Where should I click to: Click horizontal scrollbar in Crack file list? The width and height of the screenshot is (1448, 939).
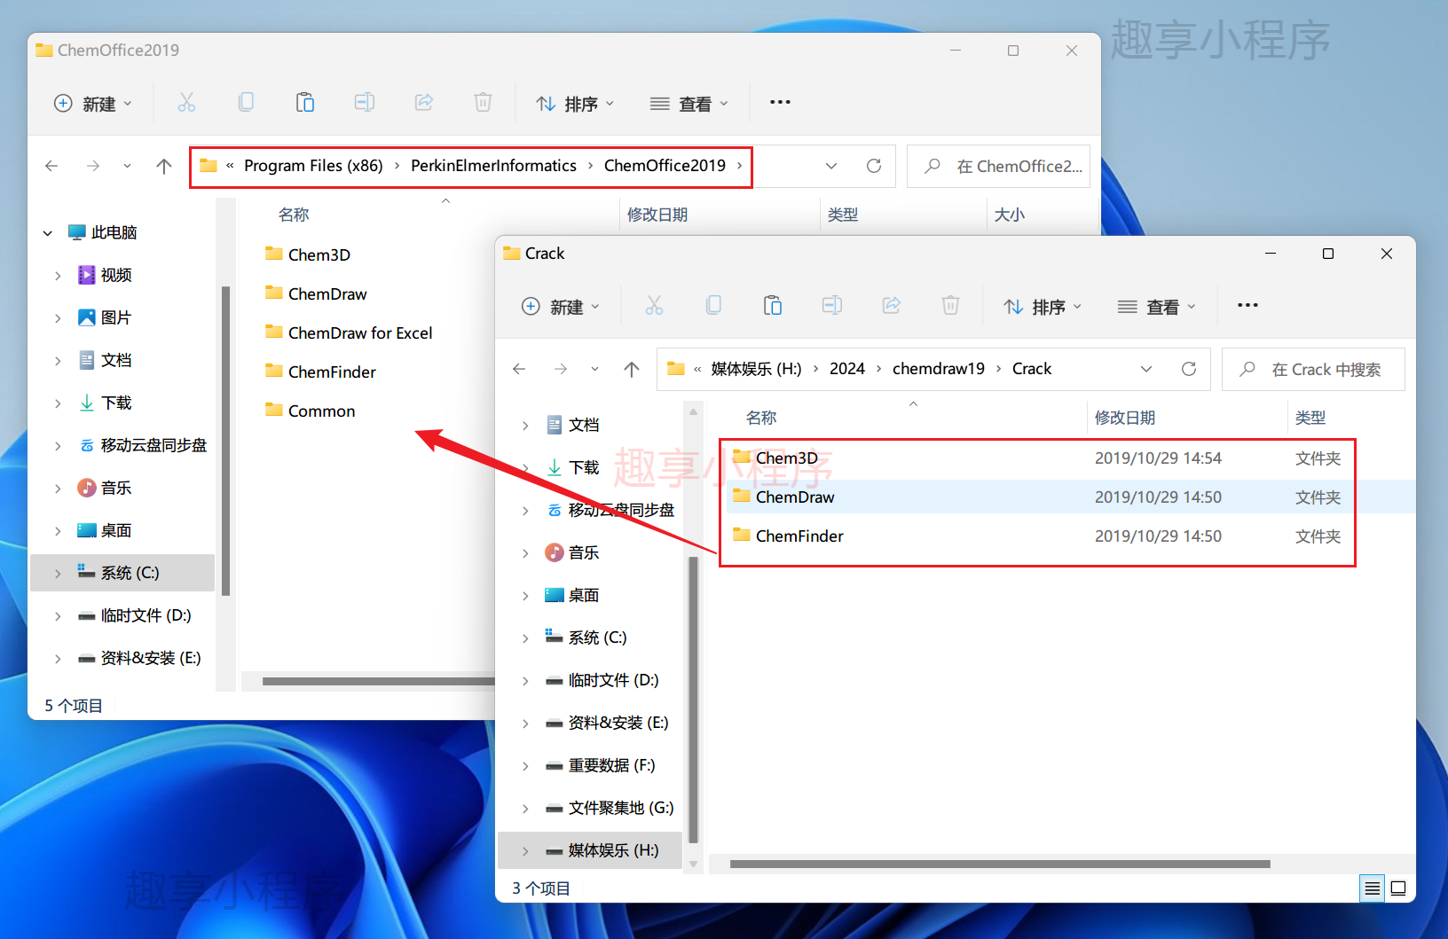1000,864
